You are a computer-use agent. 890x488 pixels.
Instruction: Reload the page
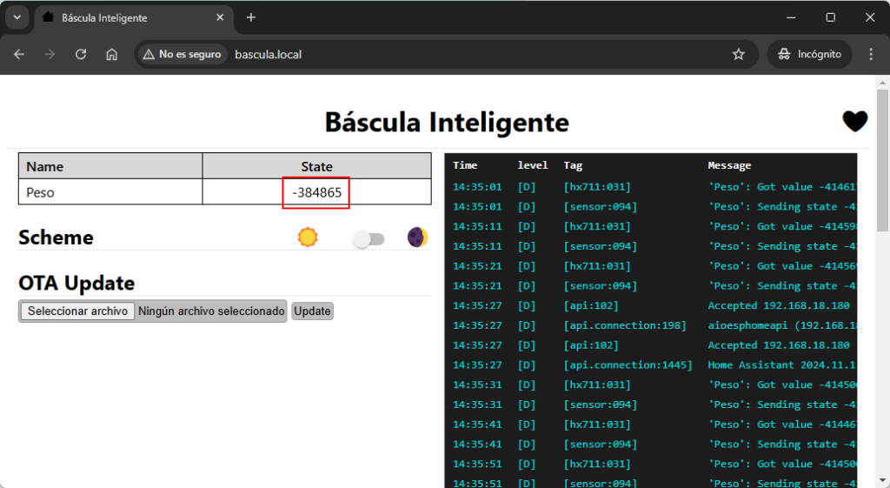[81, 54]
